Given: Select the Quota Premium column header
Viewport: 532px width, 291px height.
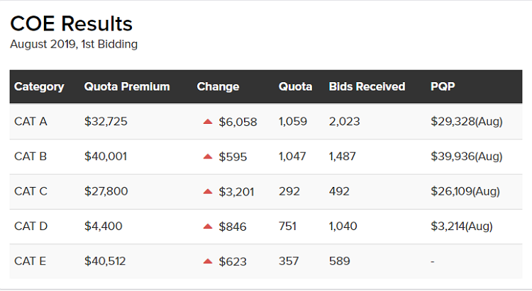Looking at the screenshot, I should [x=127, y=86].
